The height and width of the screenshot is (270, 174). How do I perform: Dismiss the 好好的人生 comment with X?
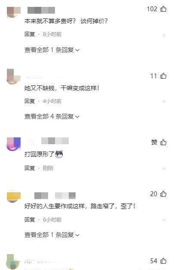pyautogui.click(x=164, y=220)
